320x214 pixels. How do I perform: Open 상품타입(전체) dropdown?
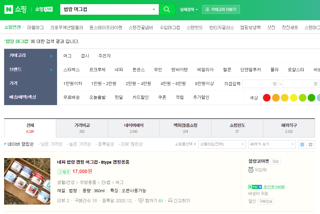coord(222,144)
